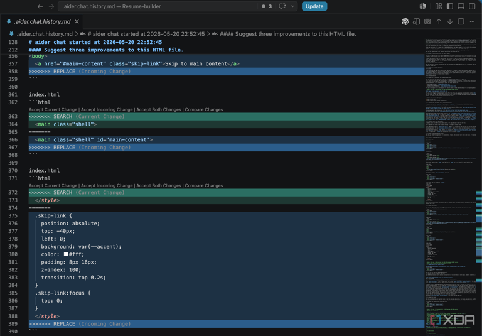Image resolution: width=482 pixels, height=336 pixels.
Task: Click .aider.chat.history.md in the breadcrumb
Action: coord(45,34)
